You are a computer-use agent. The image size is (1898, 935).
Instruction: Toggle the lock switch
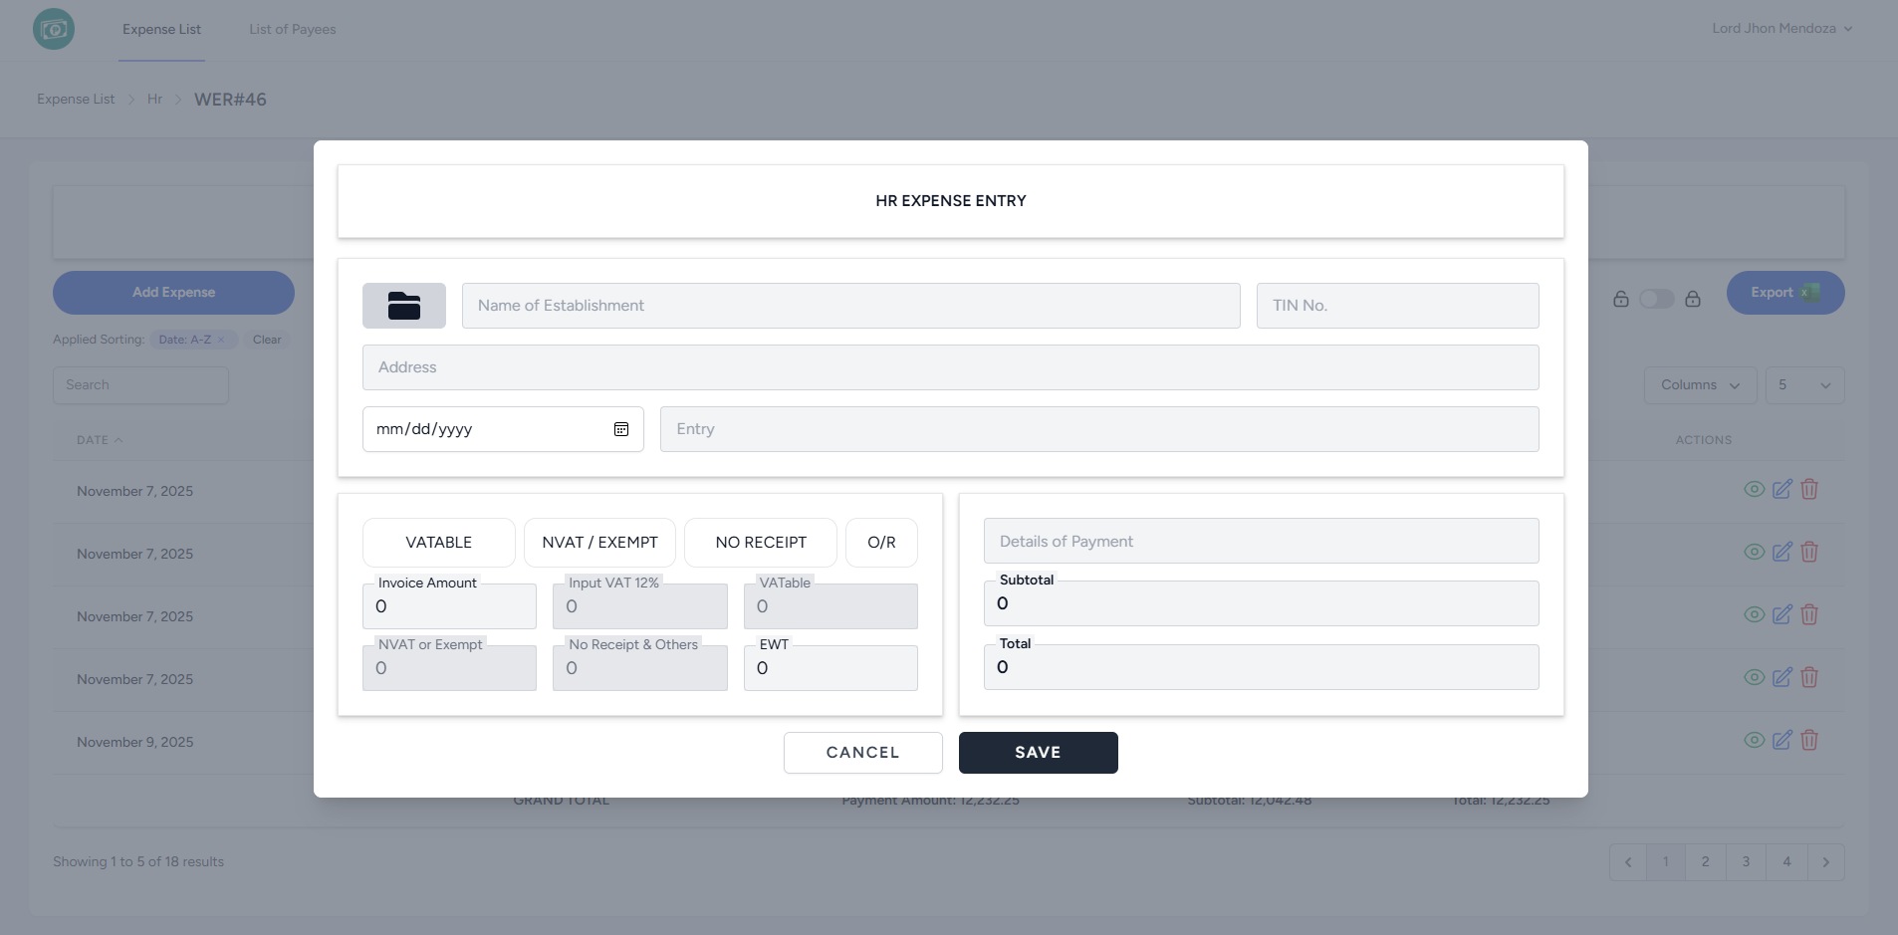1657,299
